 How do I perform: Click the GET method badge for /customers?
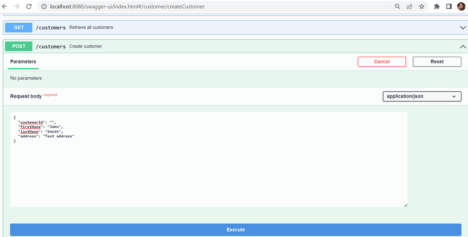pos(19,27)
